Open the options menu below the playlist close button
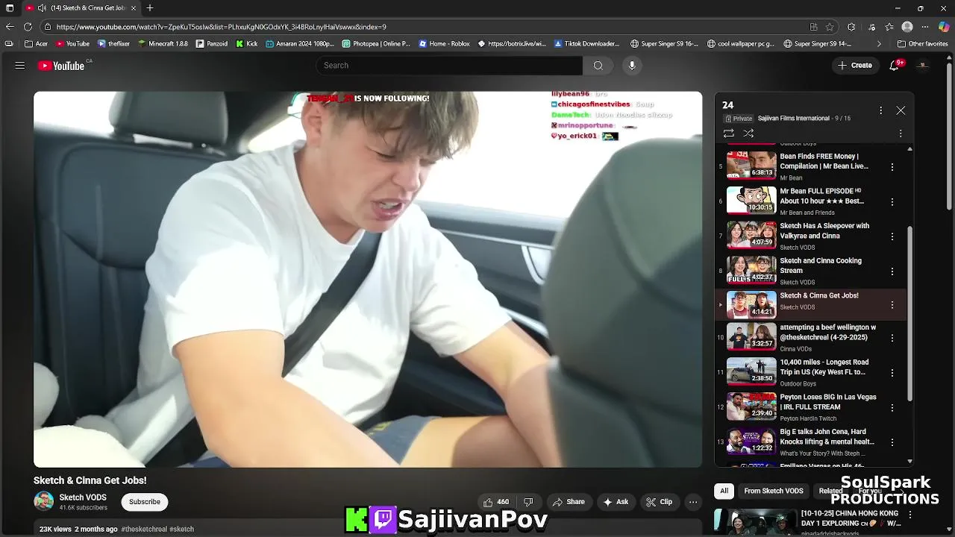The width and height of the screenshot is (955, 537). 901,134
